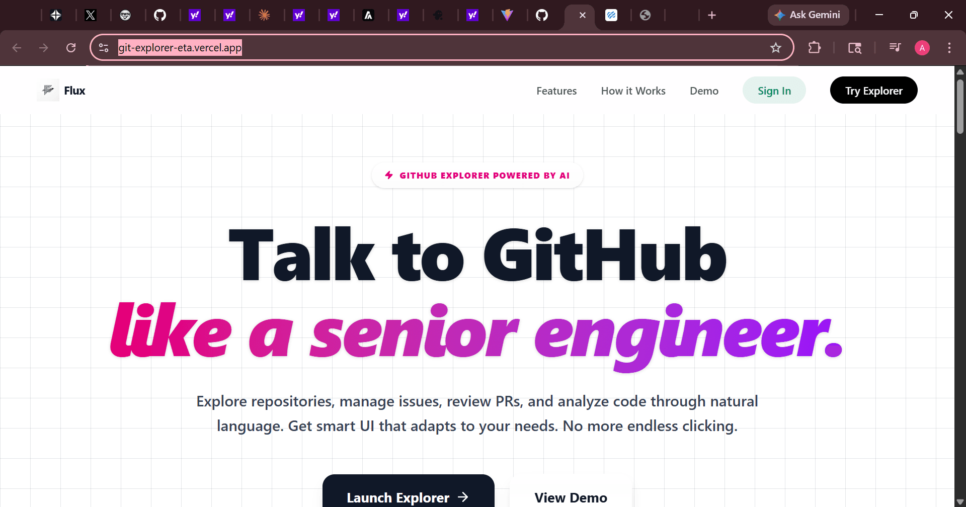Go forward to next page
This screenshot has height=507, width=966.
pos(44,48)
